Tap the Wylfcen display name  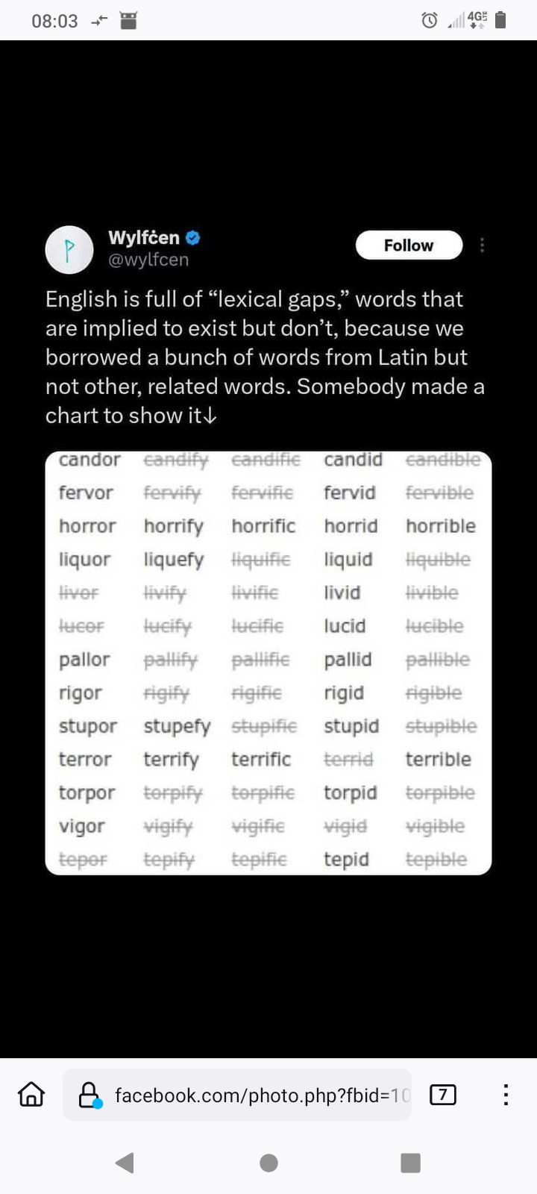144,238
